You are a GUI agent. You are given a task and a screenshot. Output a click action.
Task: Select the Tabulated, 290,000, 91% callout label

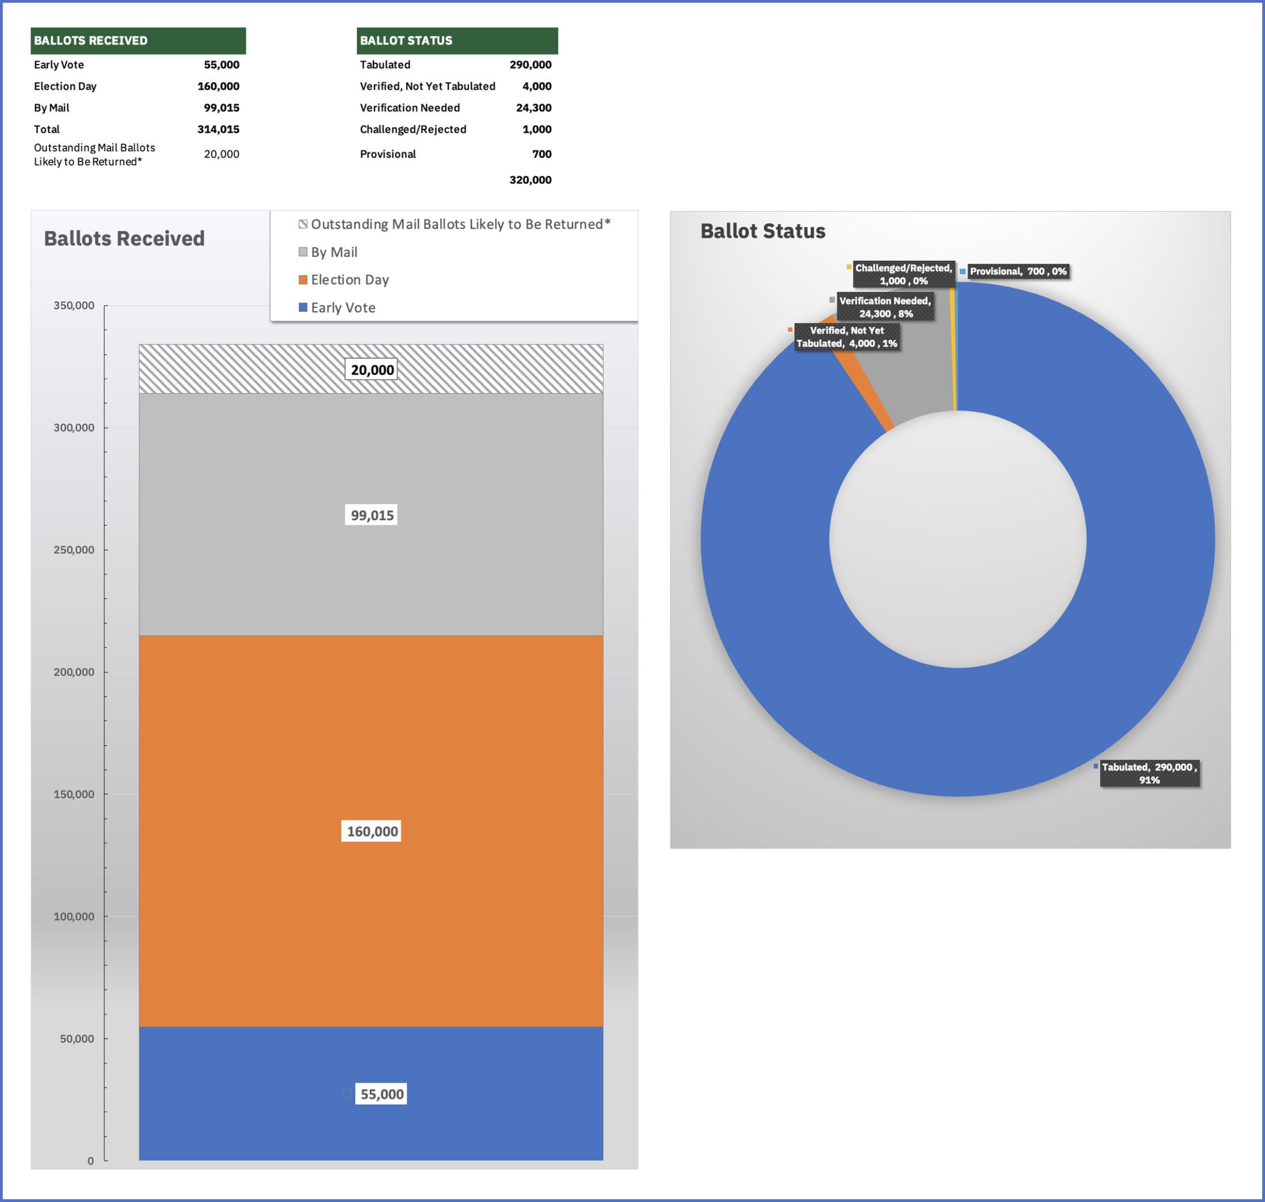(1151, 773)
